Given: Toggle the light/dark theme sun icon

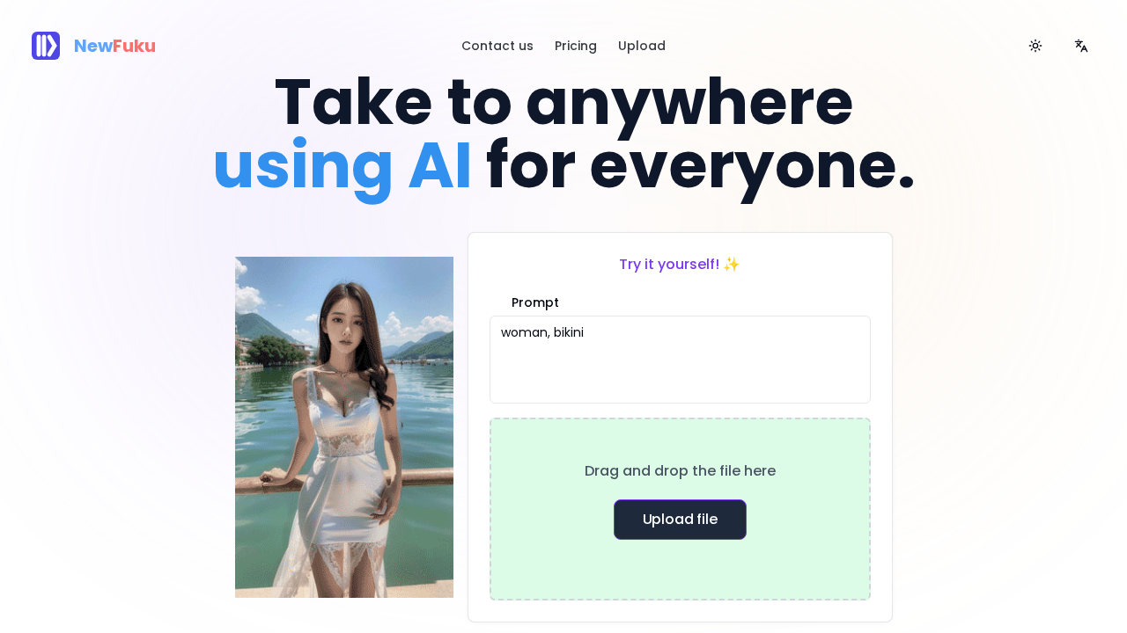Looking at the screenshot, I should (x=1035, y=46).
